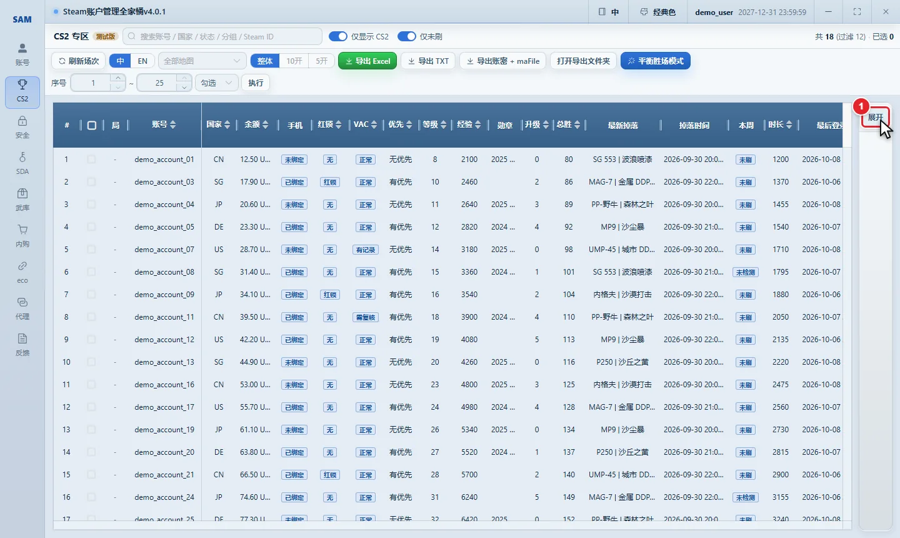Open the 账号 section in the sidebar
Screen dimensions: 900x538
click(22, 55)
